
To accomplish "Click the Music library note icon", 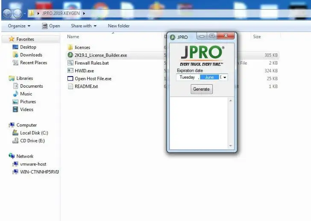I will pos(15,94).
